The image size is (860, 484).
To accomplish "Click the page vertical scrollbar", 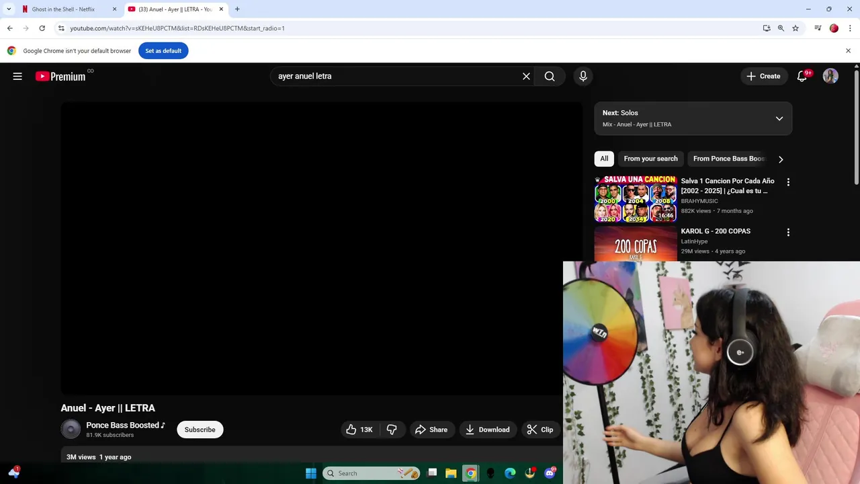I will (x=857, y=128).
